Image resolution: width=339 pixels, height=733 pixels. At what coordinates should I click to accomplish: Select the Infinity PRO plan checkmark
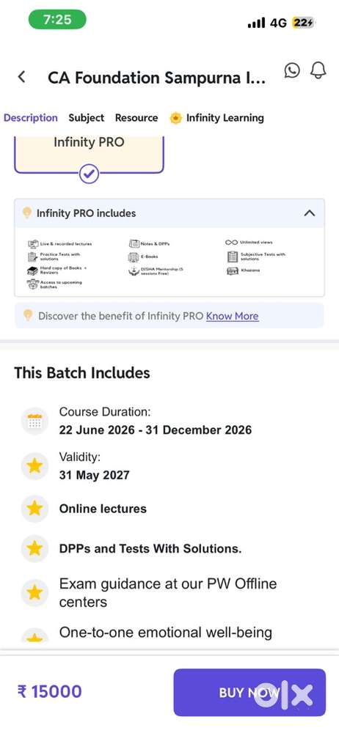pyautogui.click(x=89, y=174)
